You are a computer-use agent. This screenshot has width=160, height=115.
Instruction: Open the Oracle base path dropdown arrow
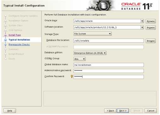coord(142,21)
